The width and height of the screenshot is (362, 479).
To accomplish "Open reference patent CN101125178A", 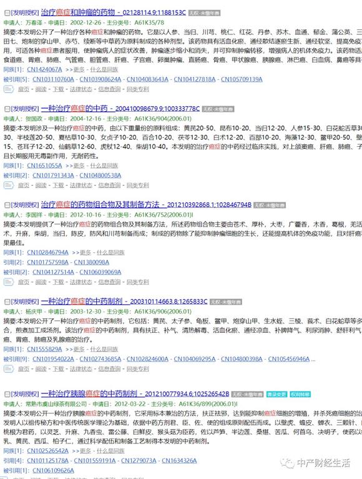I will pyautogui.click(x=47, y=461).
